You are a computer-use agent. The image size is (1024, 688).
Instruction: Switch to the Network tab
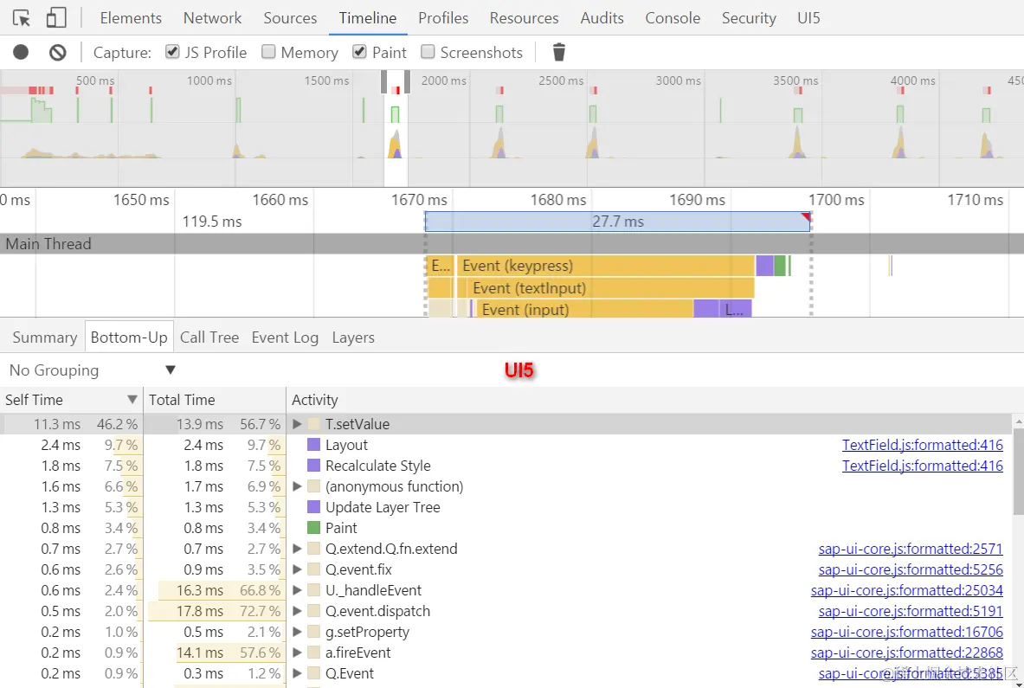(x=212, y=17)
